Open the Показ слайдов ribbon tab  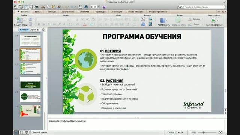pyautogui.click(x=136, y=12)
